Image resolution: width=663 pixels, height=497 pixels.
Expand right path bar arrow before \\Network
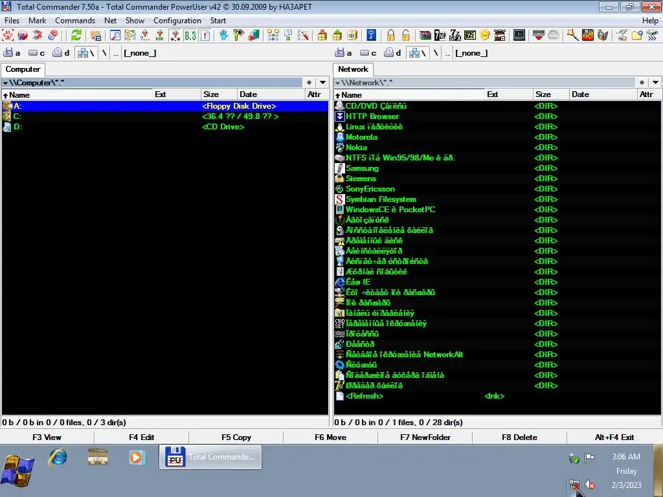337,83
